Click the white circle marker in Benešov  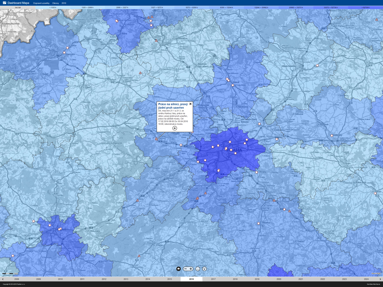[x=259, y=223]
